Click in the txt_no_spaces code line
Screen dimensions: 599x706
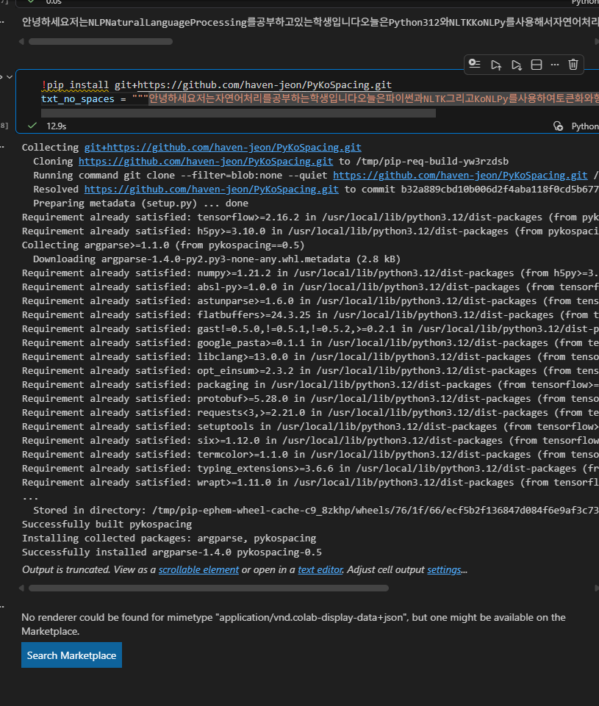pos(320,98)
